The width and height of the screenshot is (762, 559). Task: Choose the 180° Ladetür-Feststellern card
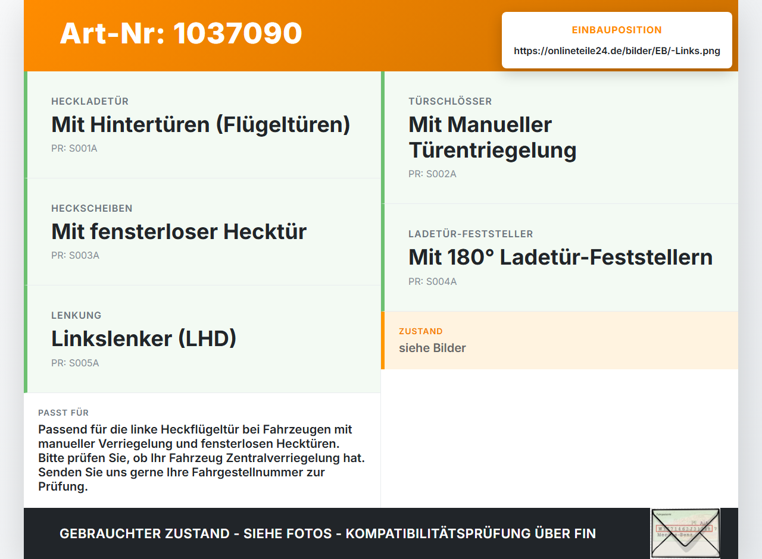pyautogui.click(x=560, y=257)
